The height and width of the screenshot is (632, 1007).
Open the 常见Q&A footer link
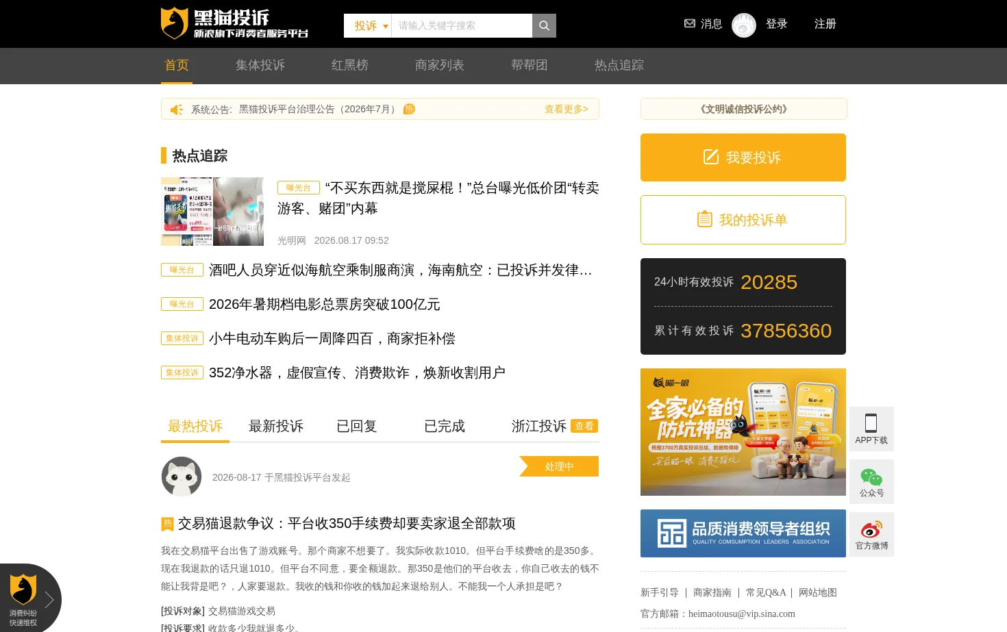pos(766,592)
